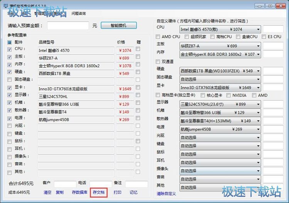Enable the 双通道 checkbox

(158, 62)
